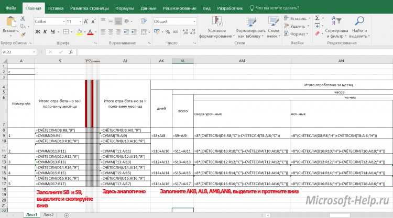Click Increase Indent icon
The width and height of the screenshot is (393, 218).
134,32
